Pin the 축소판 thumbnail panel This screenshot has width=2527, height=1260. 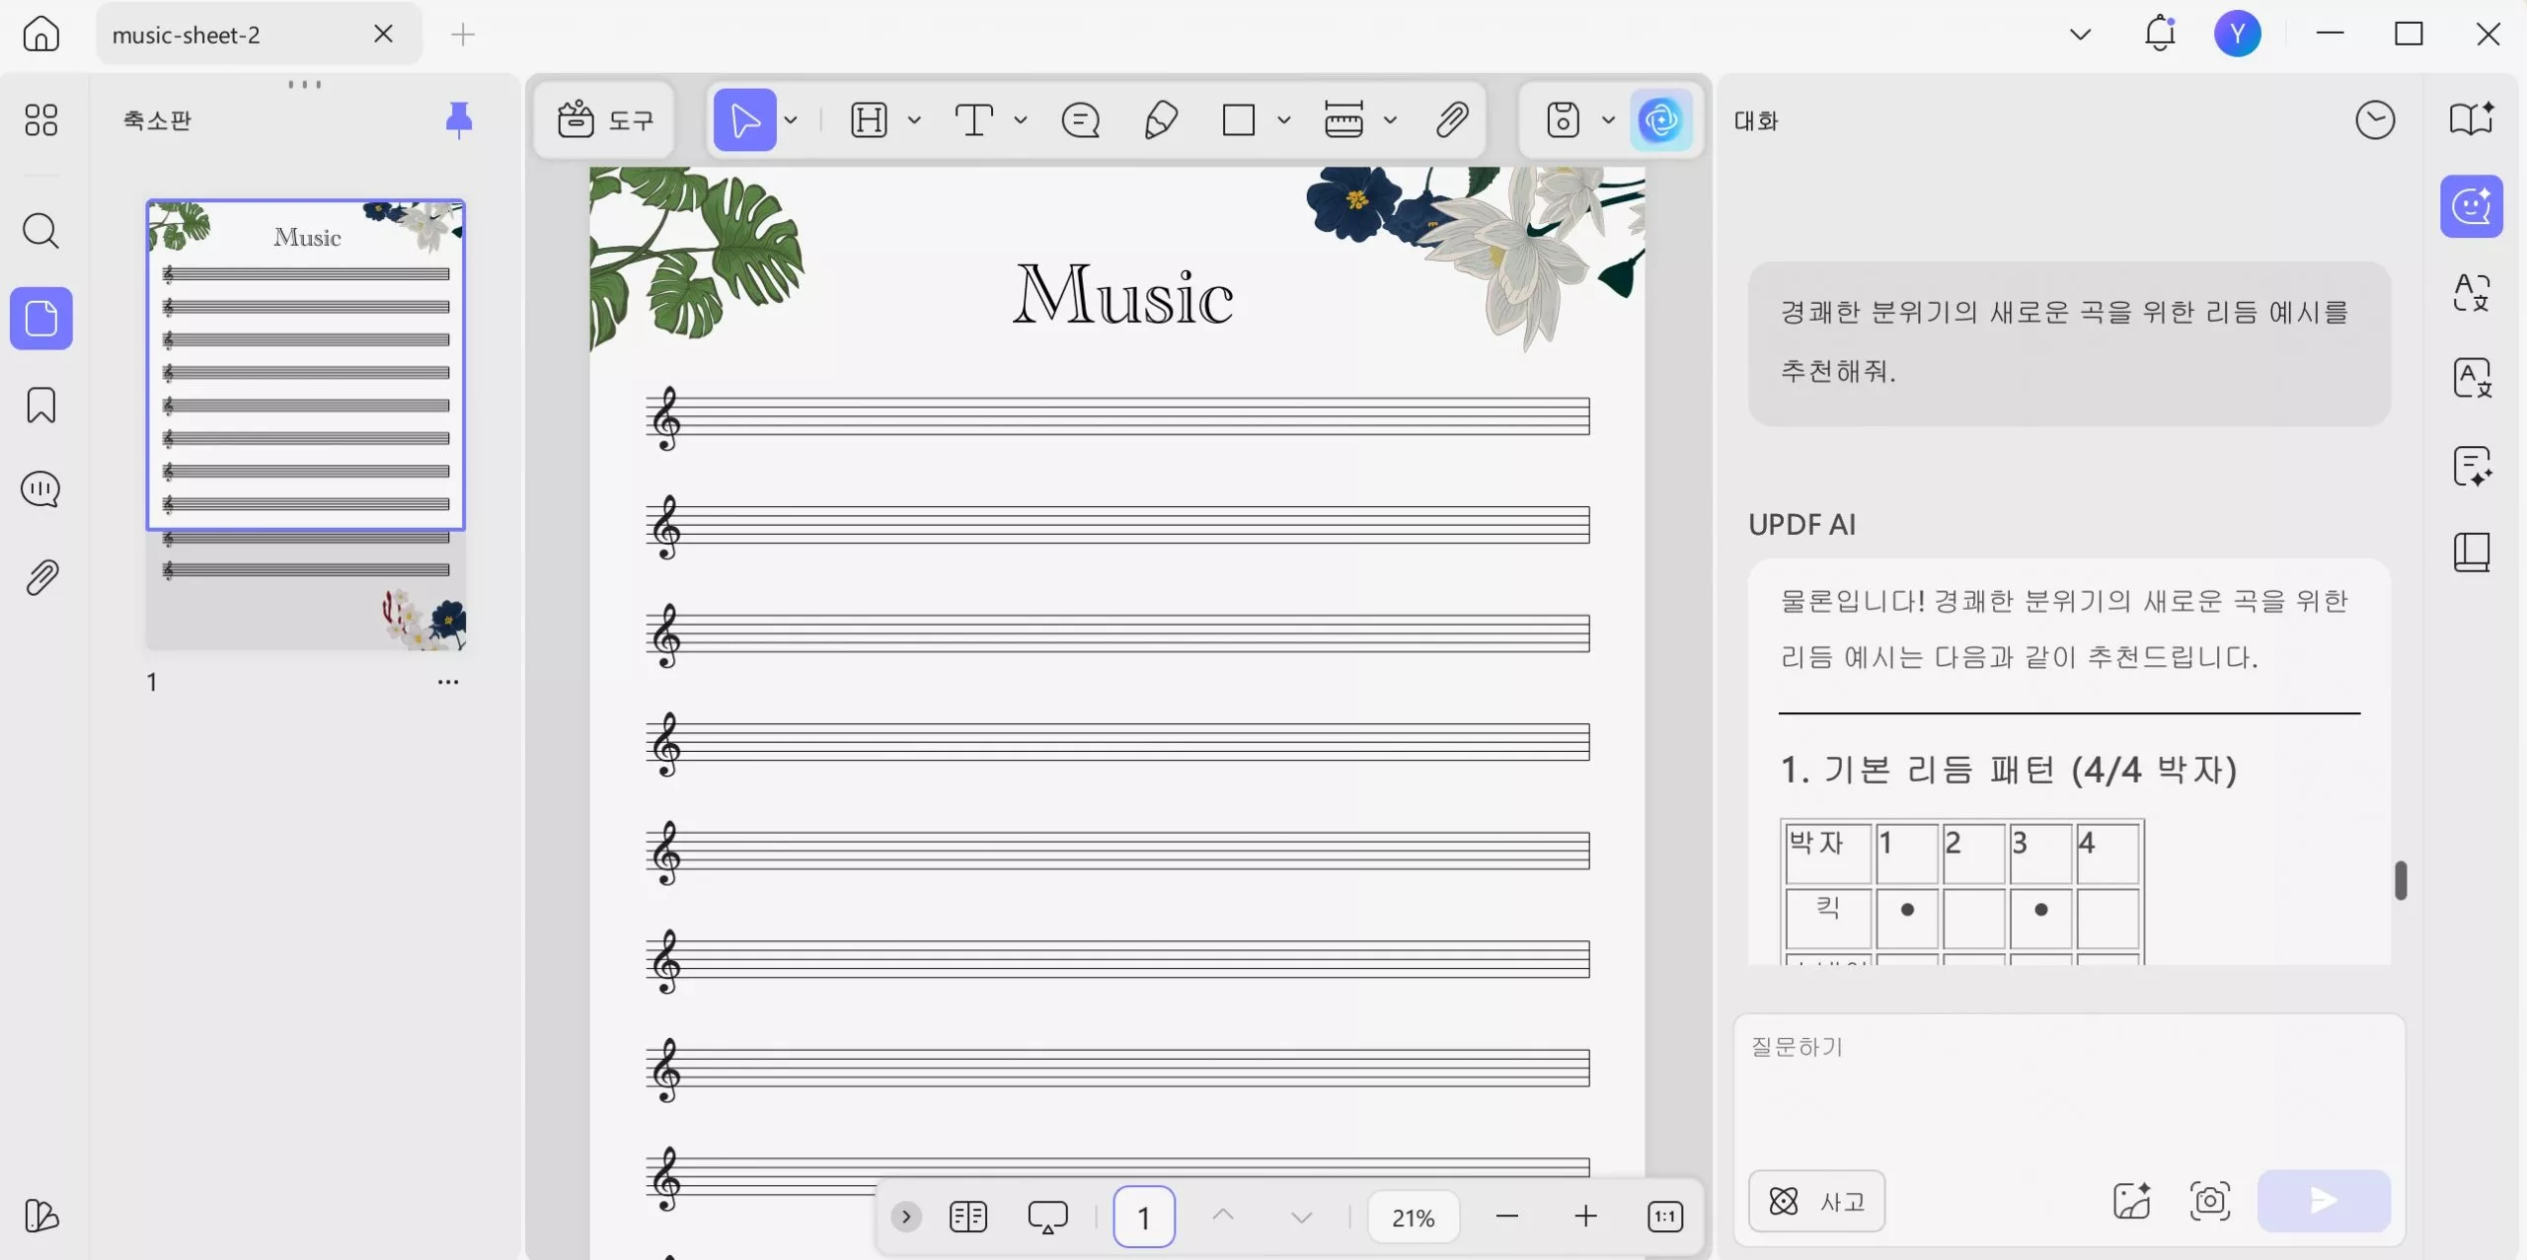[x=458, y=119]
